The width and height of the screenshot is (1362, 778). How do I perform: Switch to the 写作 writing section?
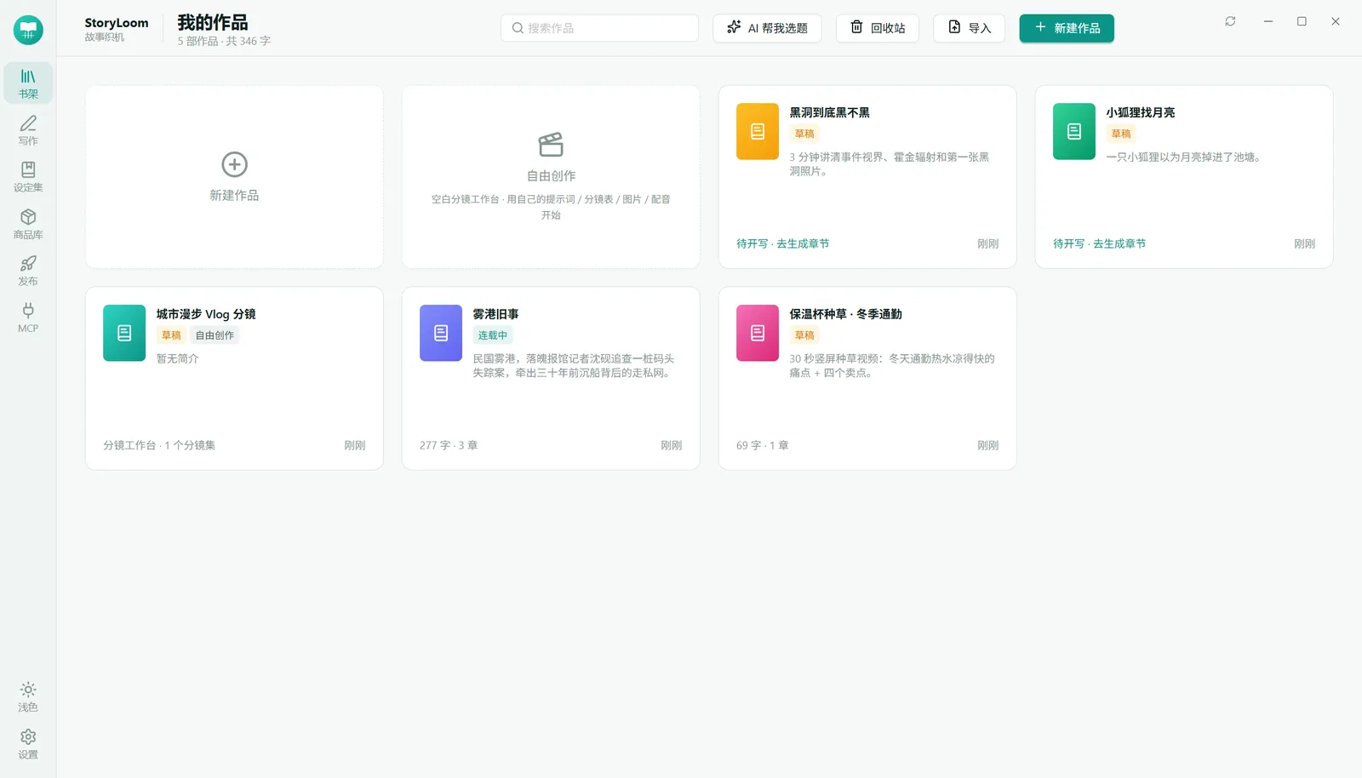(x=28, y=130)
